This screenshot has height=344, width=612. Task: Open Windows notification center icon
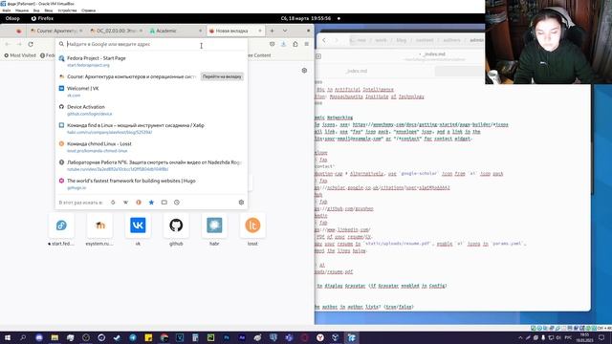pos(601,337)
